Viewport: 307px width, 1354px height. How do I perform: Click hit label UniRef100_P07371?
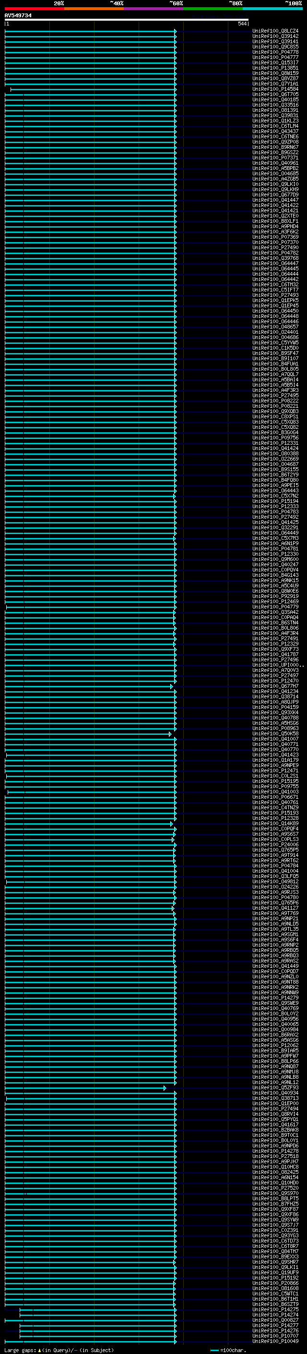(275, 158)
